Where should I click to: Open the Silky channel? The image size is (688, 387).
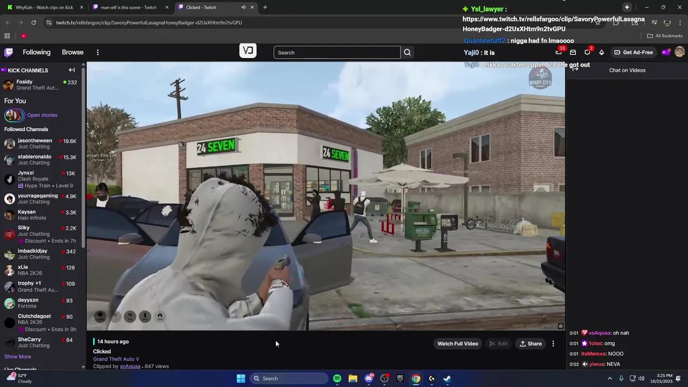pyautogui.click(x=41, y=234)
